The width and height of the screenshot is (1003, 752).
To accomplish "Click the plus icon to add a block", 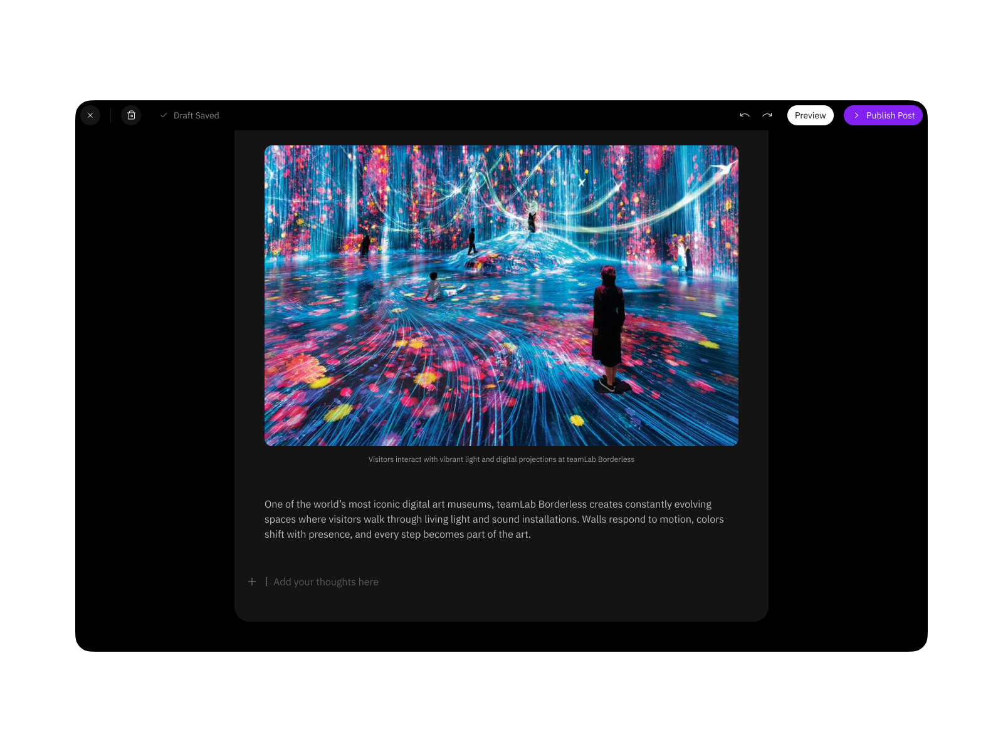I will point(252,582).
